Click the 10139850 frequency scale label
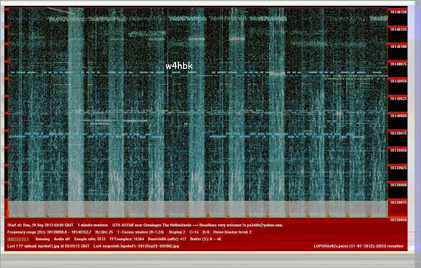This screenshot has width=421, height=268. 399,220
